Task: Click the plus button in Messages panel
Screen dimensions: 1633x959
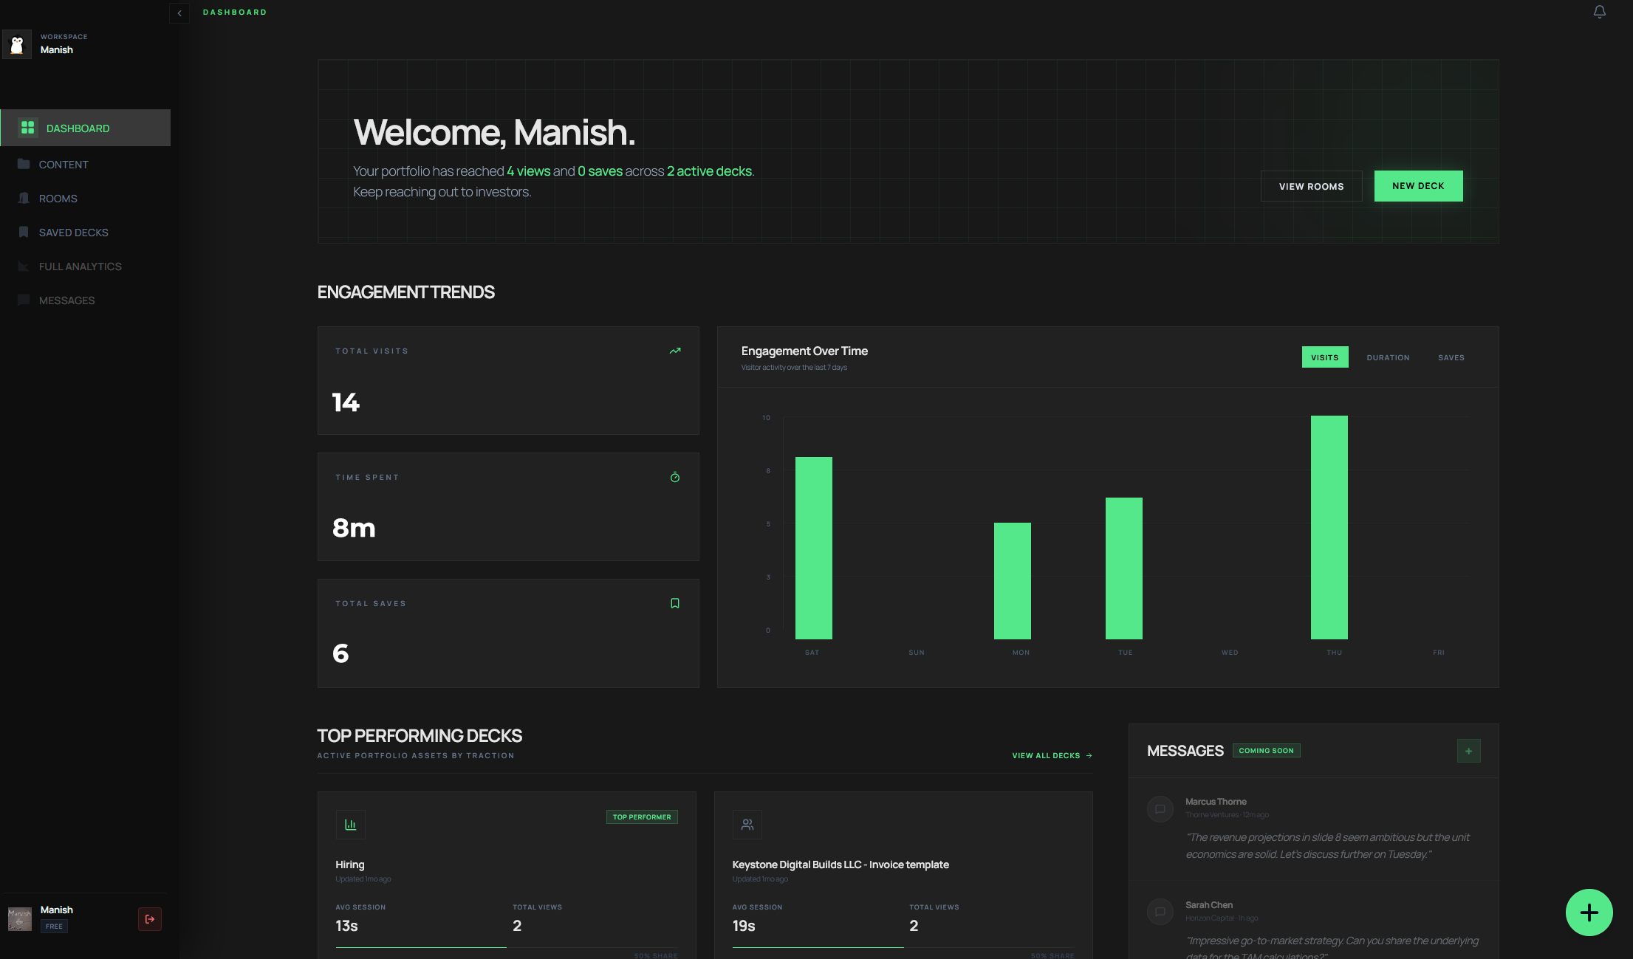Action: (1468, 751)
